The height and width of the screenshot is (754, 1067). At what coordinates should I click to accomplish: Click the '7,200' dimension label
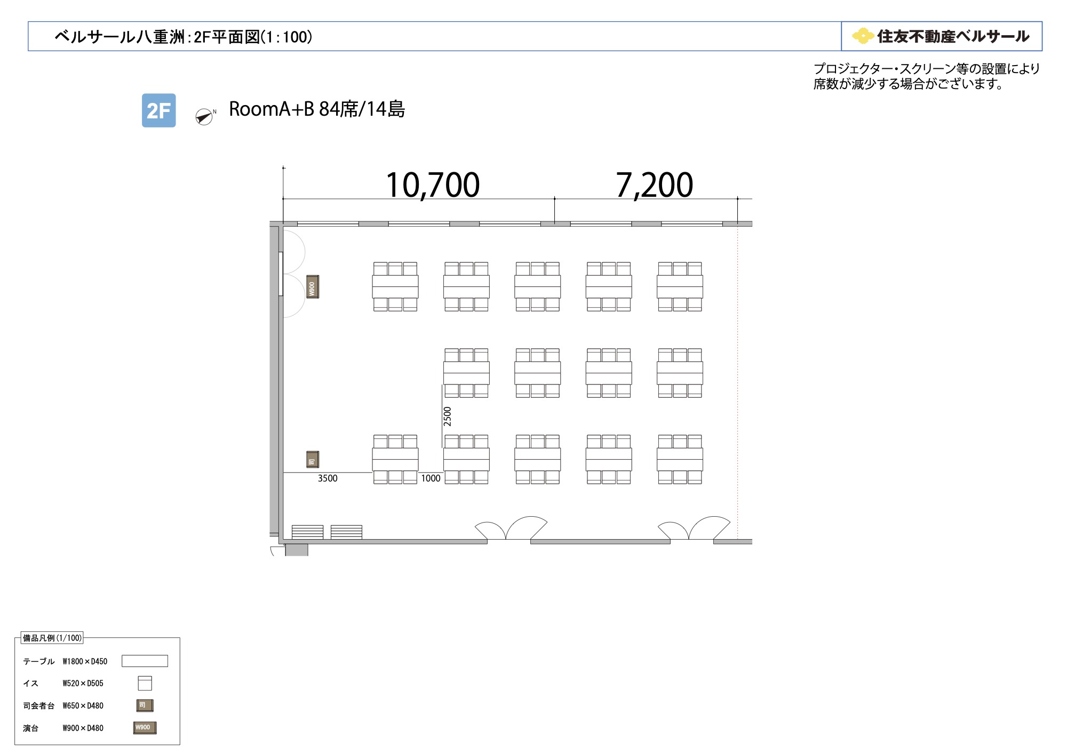pyautogui.click(x=655, y=185)
